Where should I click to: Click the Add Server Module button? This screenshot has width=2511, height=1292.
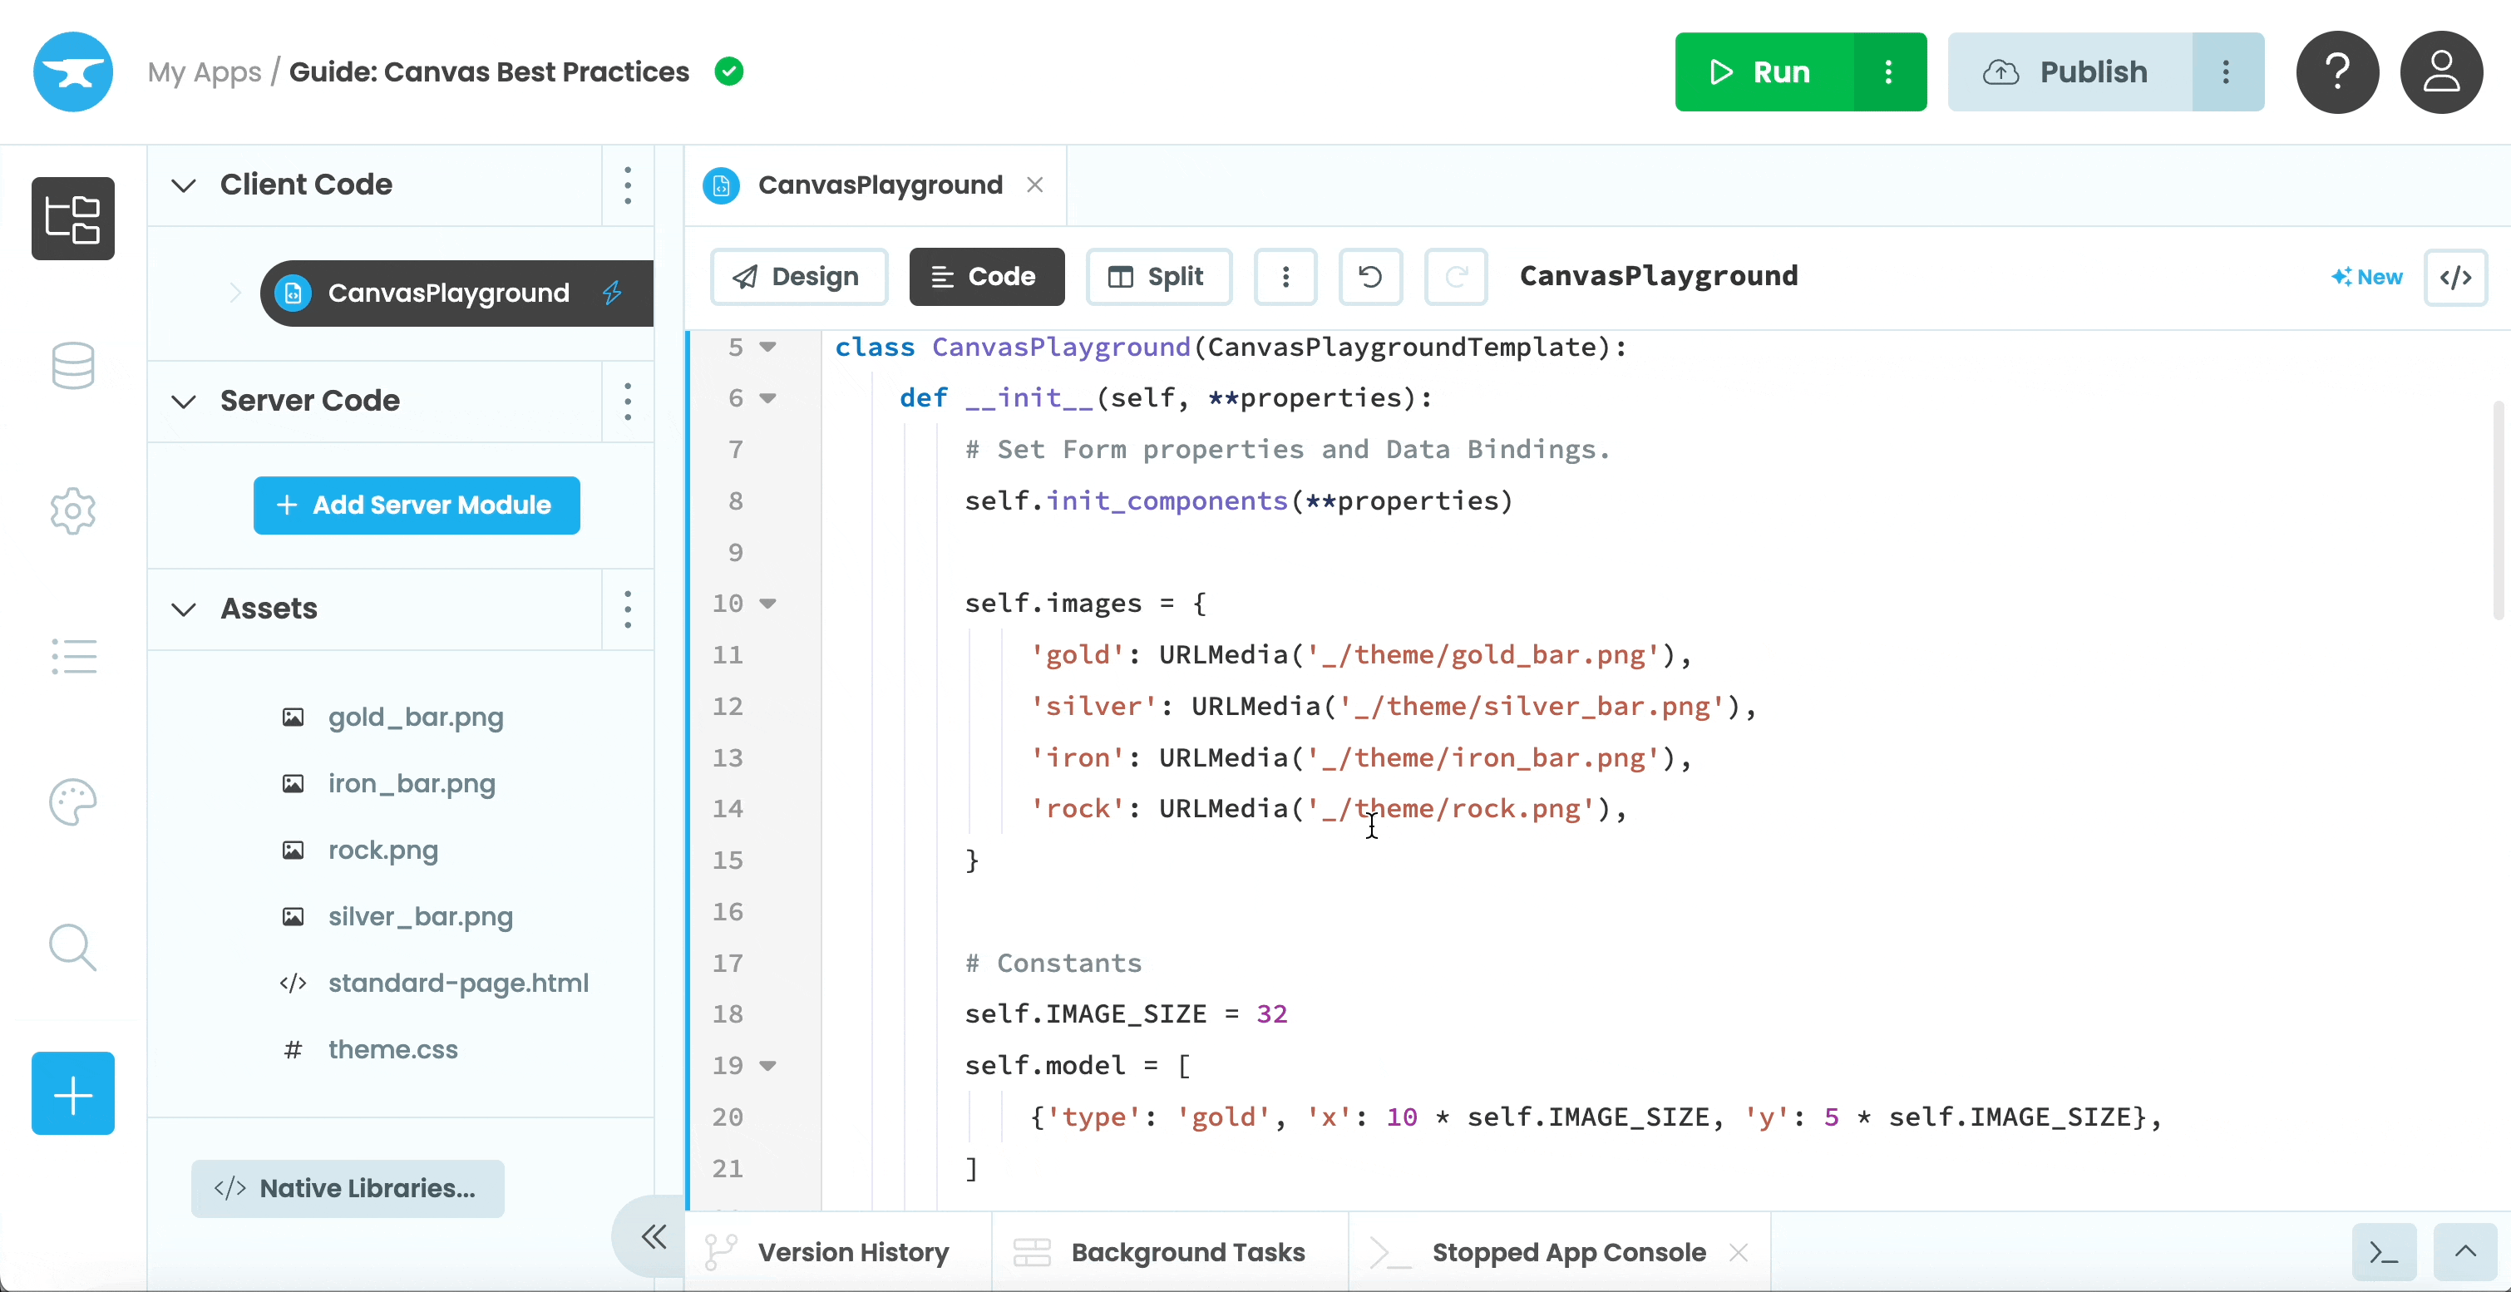417,505
